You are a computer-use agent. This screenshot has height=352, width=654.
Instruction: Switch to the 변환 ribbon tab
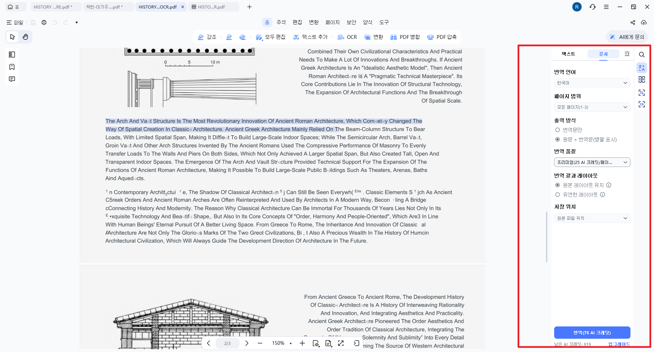pyautogui.click(x=314, y=22)
